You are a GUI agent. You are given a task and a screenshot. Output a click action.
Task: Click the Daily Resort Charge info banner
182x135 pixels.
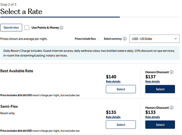pos(90,53)
